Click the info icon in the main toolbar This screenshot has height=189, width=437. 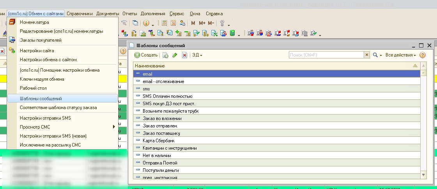pyautogui.click(x=147, y=23)
